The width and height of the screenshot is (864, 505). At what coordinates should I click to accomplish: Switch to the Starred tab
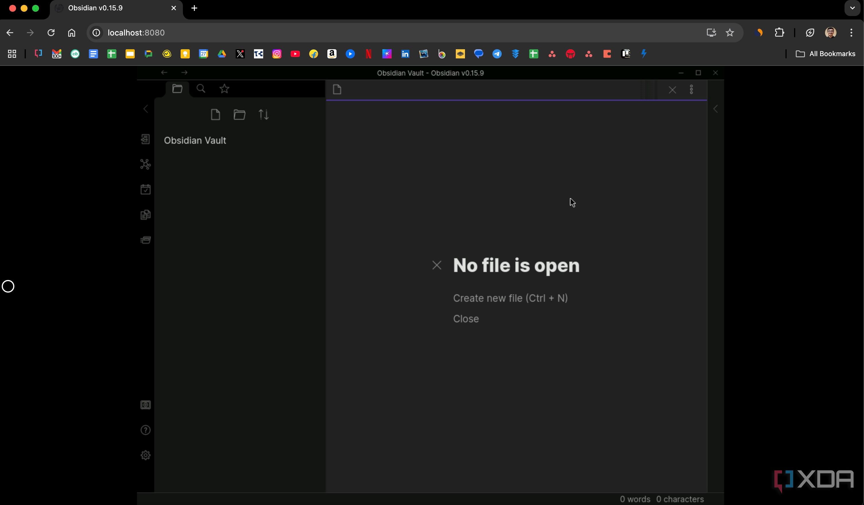click(x=224, y=89)
